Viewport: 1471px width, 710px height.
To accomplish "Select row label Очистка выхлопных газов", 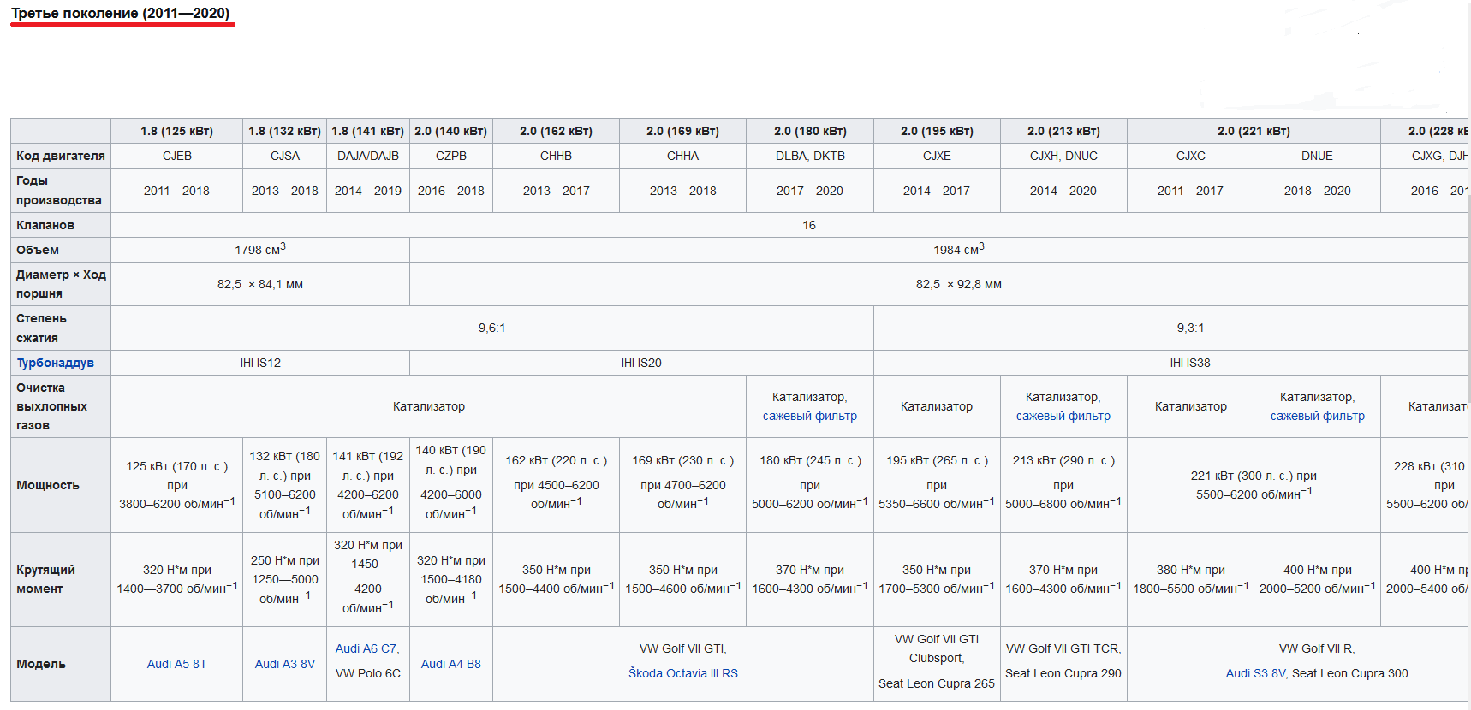I will [61, 406].
